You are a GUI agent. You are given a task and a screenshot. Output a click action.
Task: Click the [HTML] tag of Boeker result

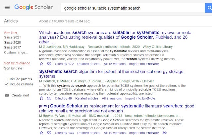point(44,106)
